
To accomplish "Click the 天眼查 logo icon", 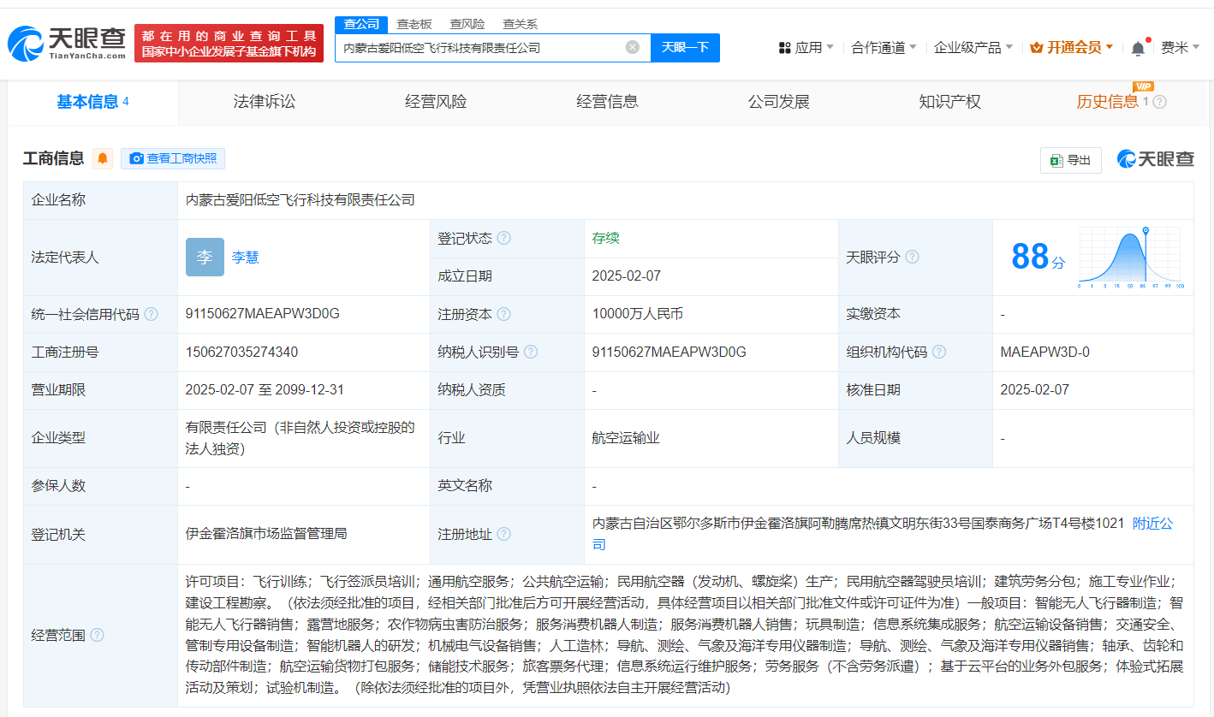I will (x=27, y=40).
